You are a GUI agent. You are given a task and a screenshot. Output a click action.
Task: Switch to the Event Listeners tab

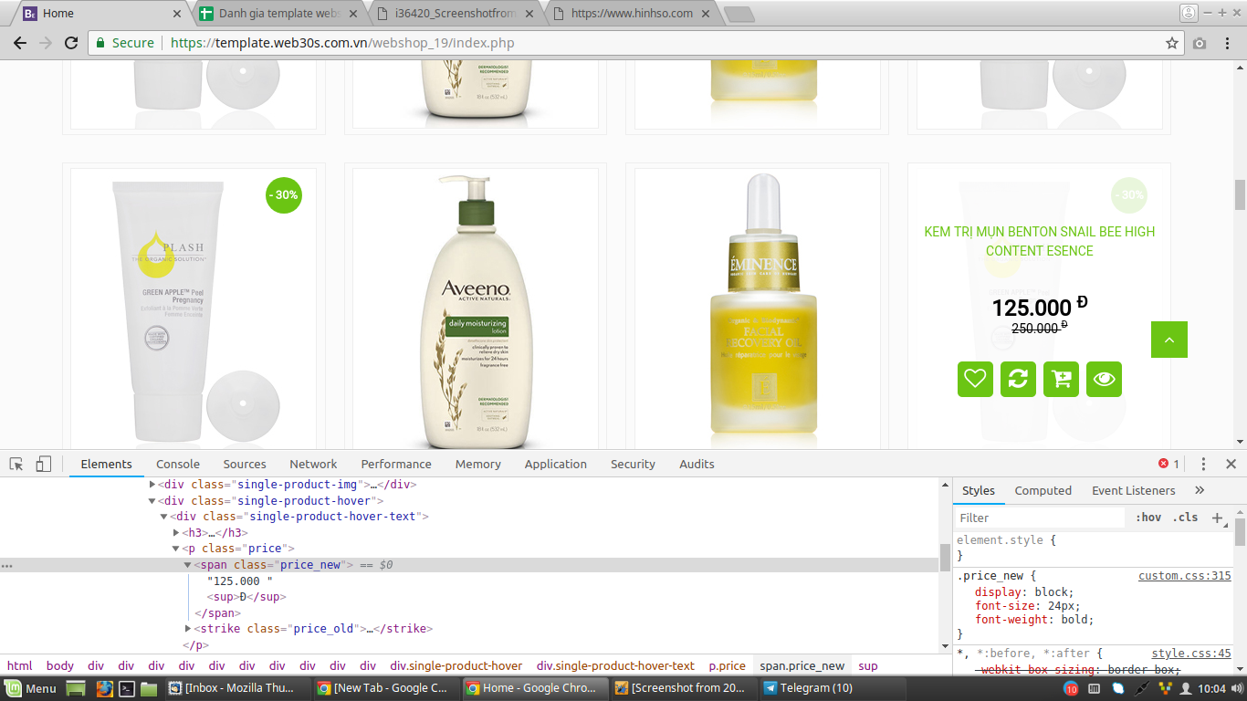(1134, 490)
